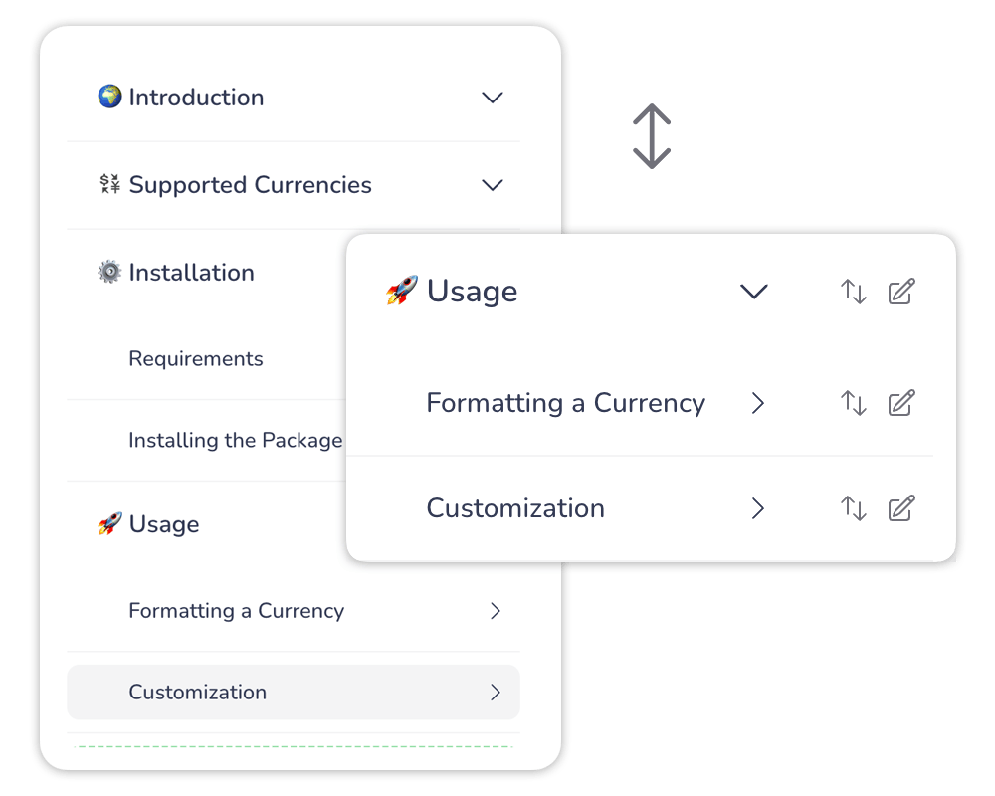Screen dimensions: 995x796
Task: Select Requirements in the sidebar
Action: click(196, 359)
